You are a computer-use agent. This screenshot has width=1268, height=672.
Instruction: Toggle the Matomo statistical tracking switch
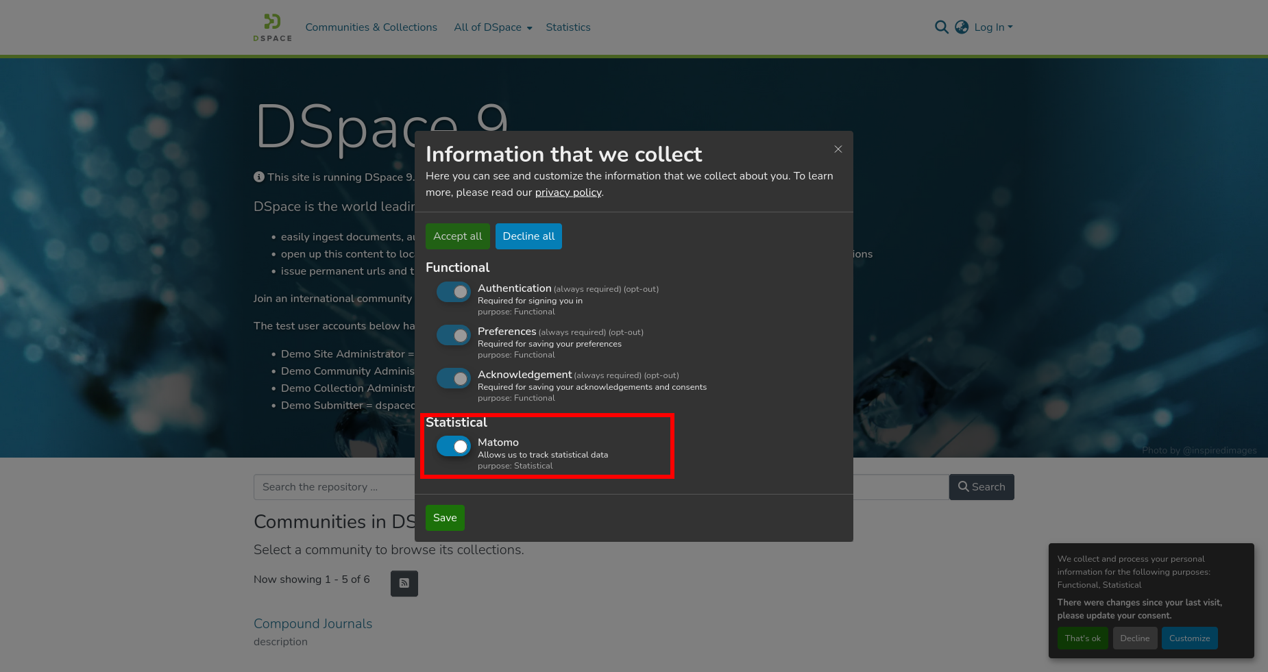(454, 447)
